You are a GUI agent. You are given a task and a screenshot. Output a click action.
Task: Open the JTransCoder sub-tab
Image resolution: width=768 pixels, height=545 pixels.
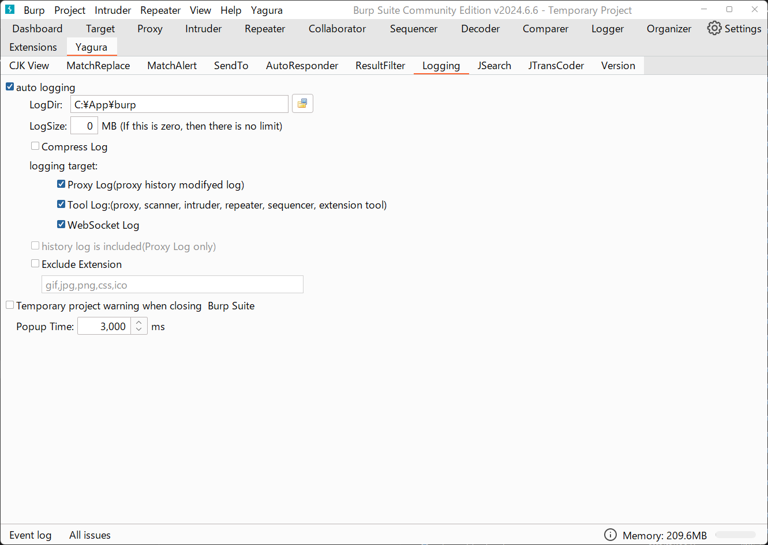(556, 66)
